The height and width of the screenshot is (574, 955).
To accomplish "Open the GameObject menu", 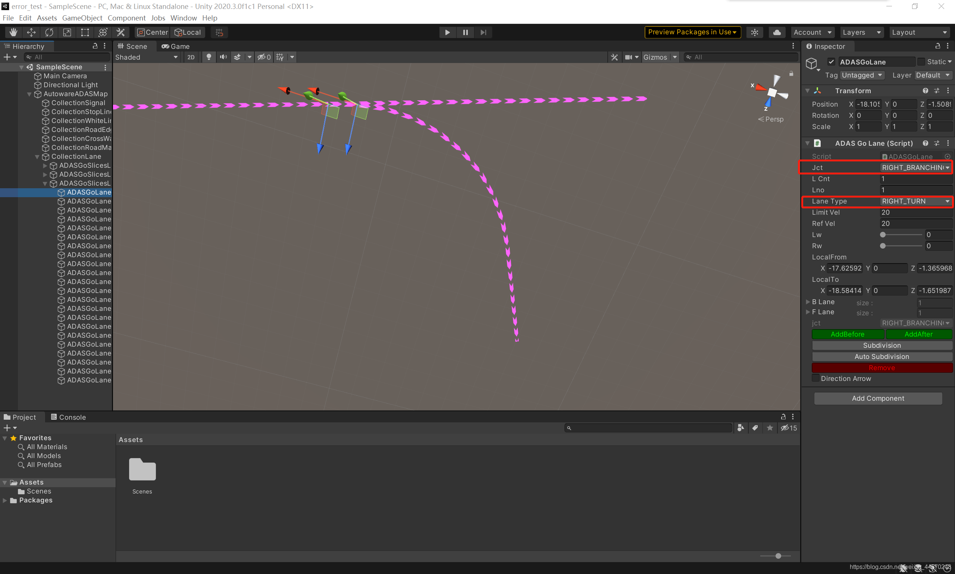I will (x=82, y=18).
